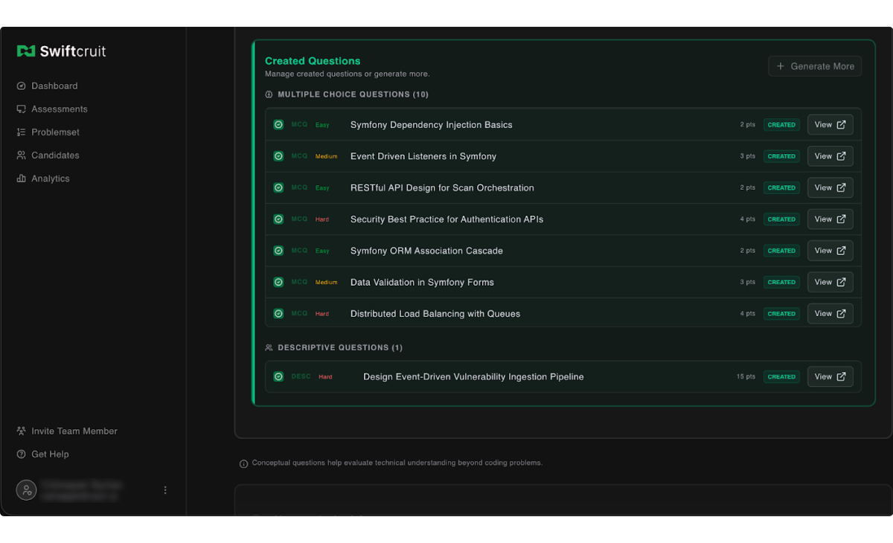Click '4 pts' on Distributed Load Balancing row
Screen dimensions: 893x543
[x=747, y=314]
